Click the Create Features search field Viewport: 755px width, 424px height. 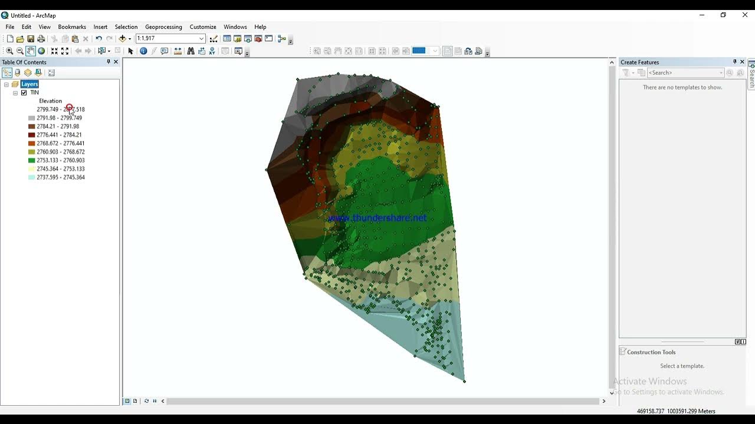685,73
